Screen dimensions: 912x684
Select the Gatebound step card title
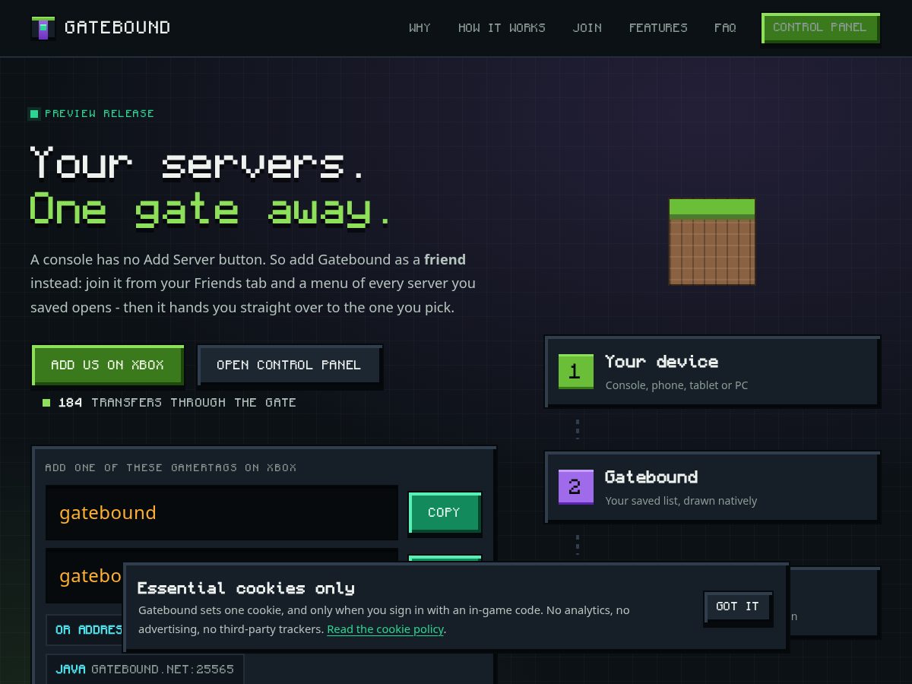tap(651, 477)
